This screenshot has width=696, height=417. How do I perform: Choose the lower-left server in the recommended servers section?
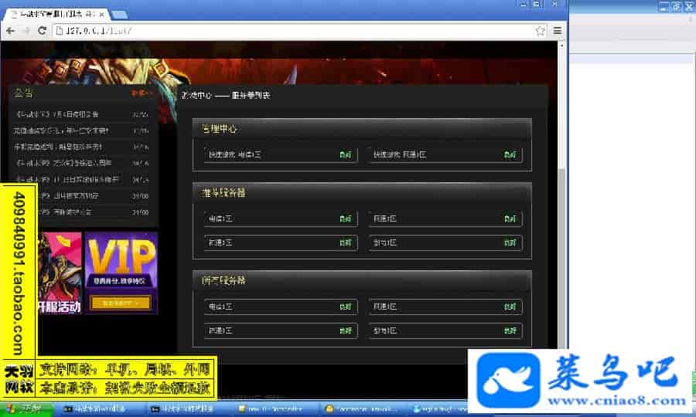[x=281, y=242]
